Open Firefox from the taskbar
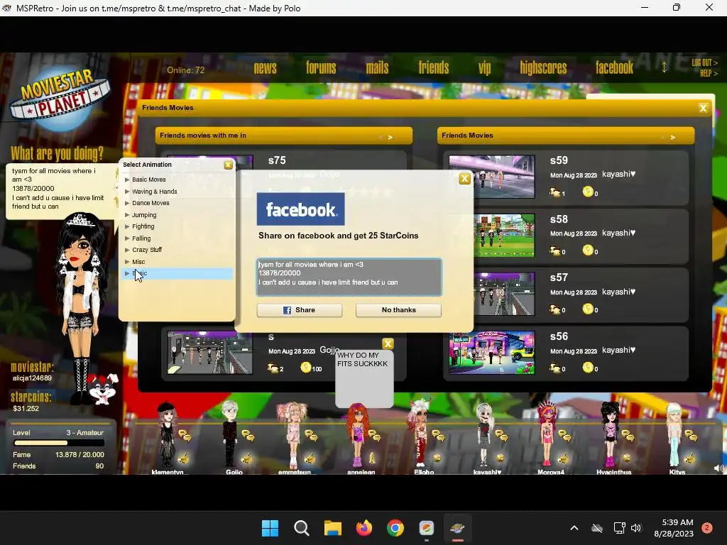The image size is (727, 545). tap(364, 528)
